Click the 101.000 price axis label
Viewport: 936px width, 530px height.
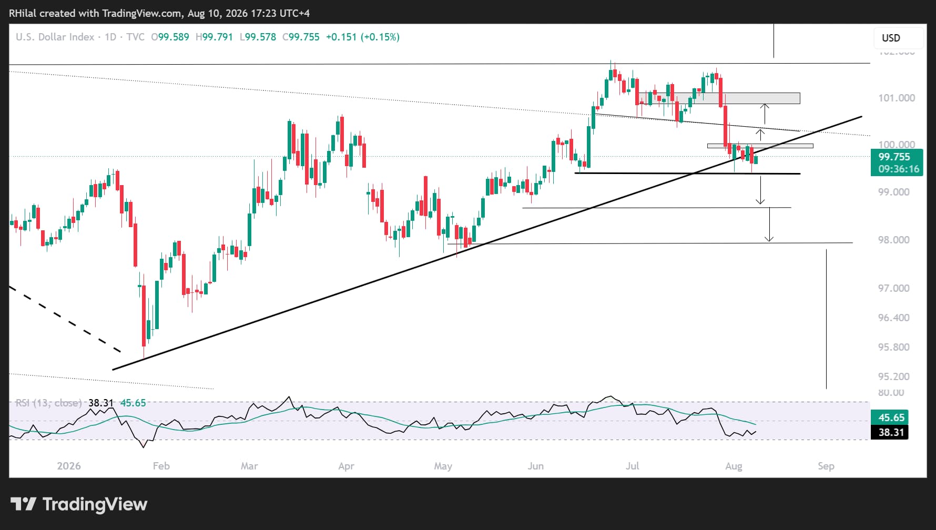(897, 98)
